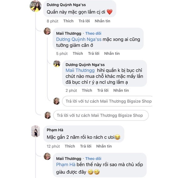Like the 2 phút comment
178x178 pixels.
tap(87, 90)
